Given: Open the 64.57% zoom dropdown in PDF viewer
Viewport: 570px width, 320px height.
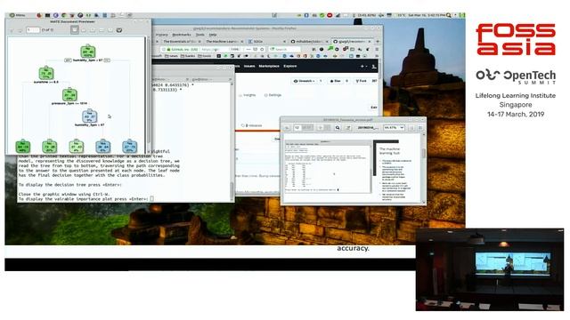Looking at the screenshot, I should [x=394, y=128].
